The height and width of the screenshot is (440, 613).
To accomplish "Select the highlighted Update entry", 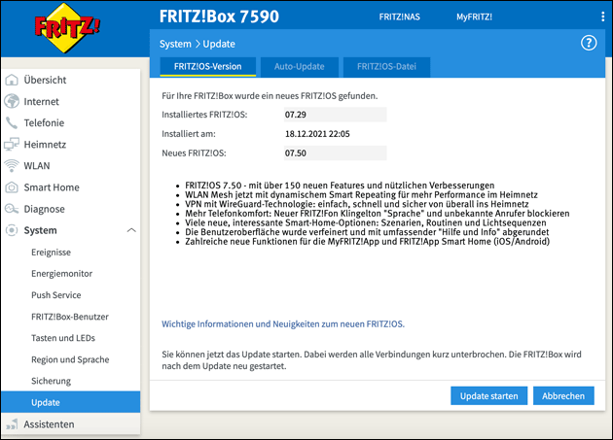I will point(70,402).
